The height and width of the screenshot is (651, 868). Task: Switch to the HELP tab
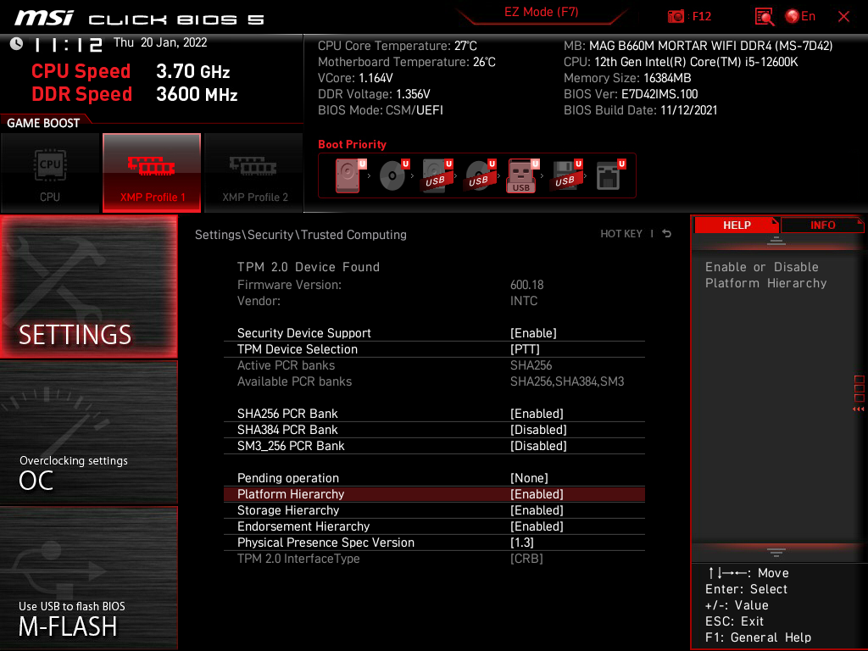pyautogui.click(x=737, y=225)
